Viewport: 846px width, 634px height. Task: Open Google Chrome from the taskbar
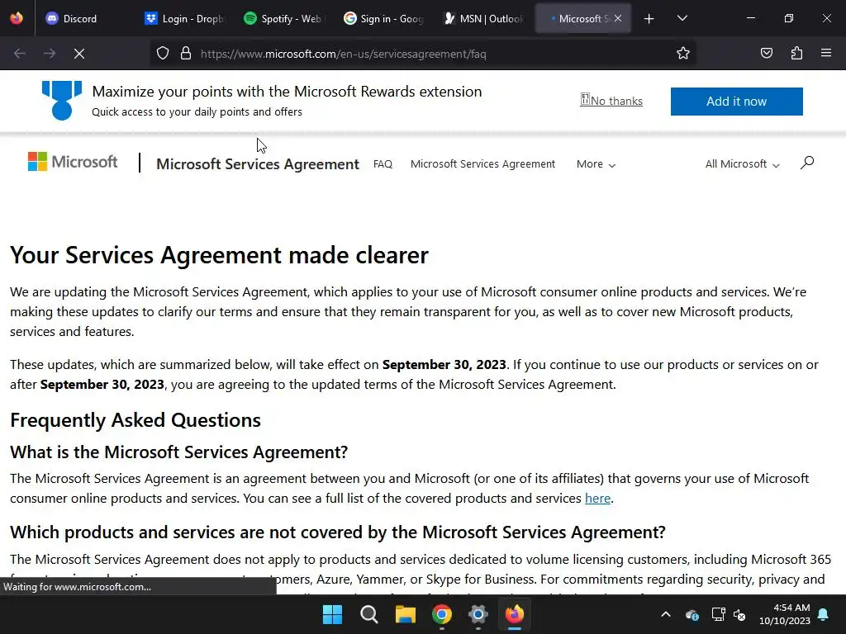(442, 614)
